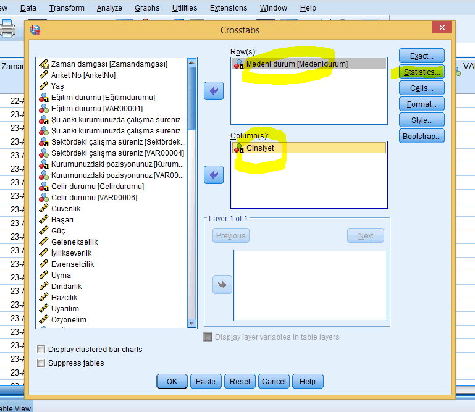Image resolution: width=475 pixels, height=412 pixels.
Task: Open the Cells display settings
Action: coord(421,88)
